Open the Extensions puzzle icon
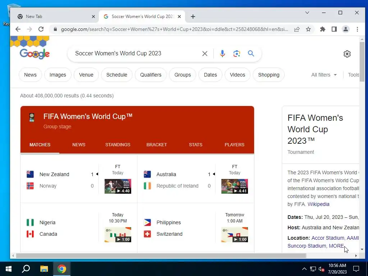Image resolution: width=368 pixels, height=276 pixels. coord(323,29)
